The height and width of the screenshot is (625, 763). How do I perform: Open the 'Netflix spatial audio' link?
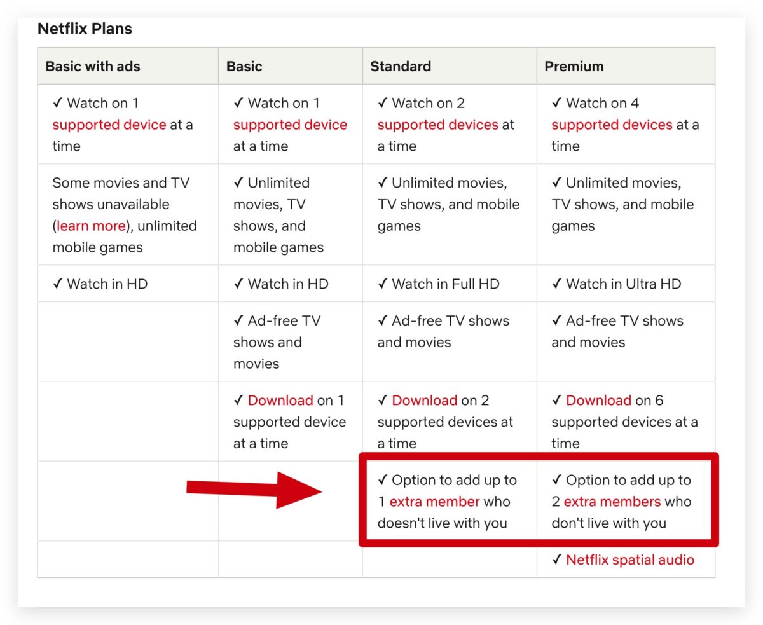tap(629, 560)
